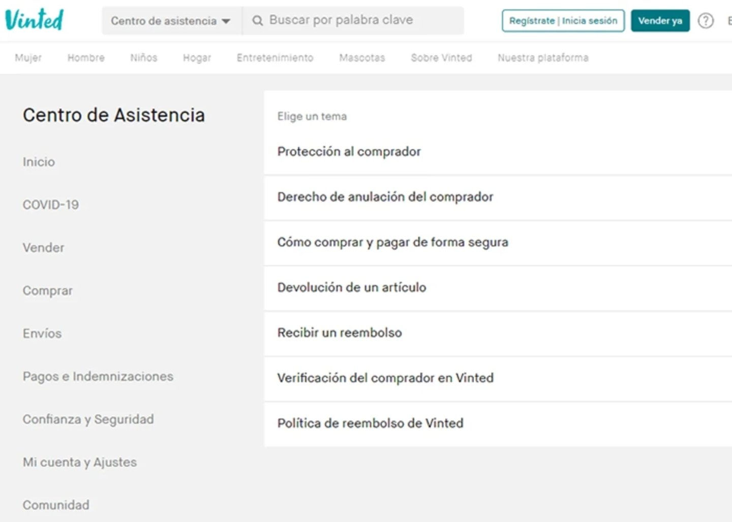Click Regístrate | Inicia sesión button

click(x=563, y=21)
